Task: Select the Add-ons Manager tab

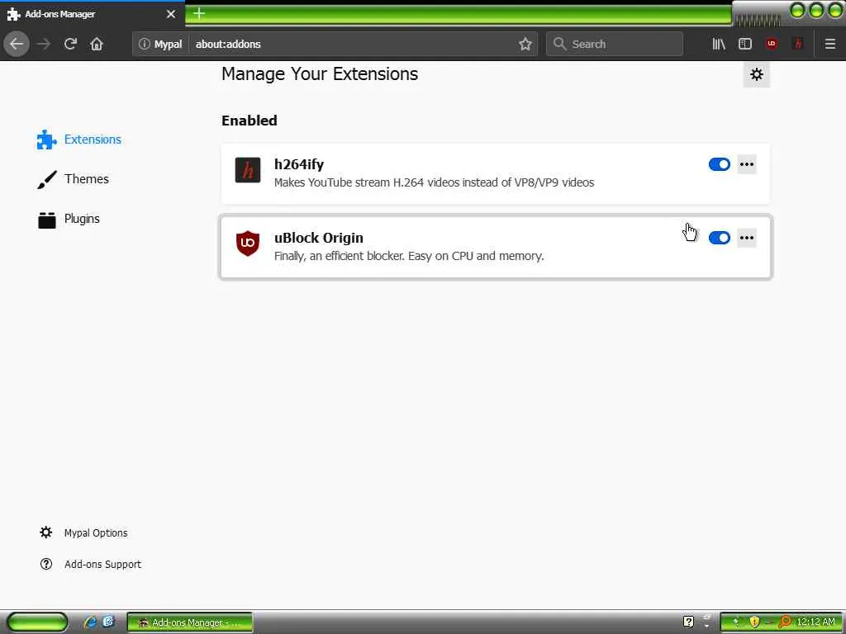Action: tap(92, 14)
